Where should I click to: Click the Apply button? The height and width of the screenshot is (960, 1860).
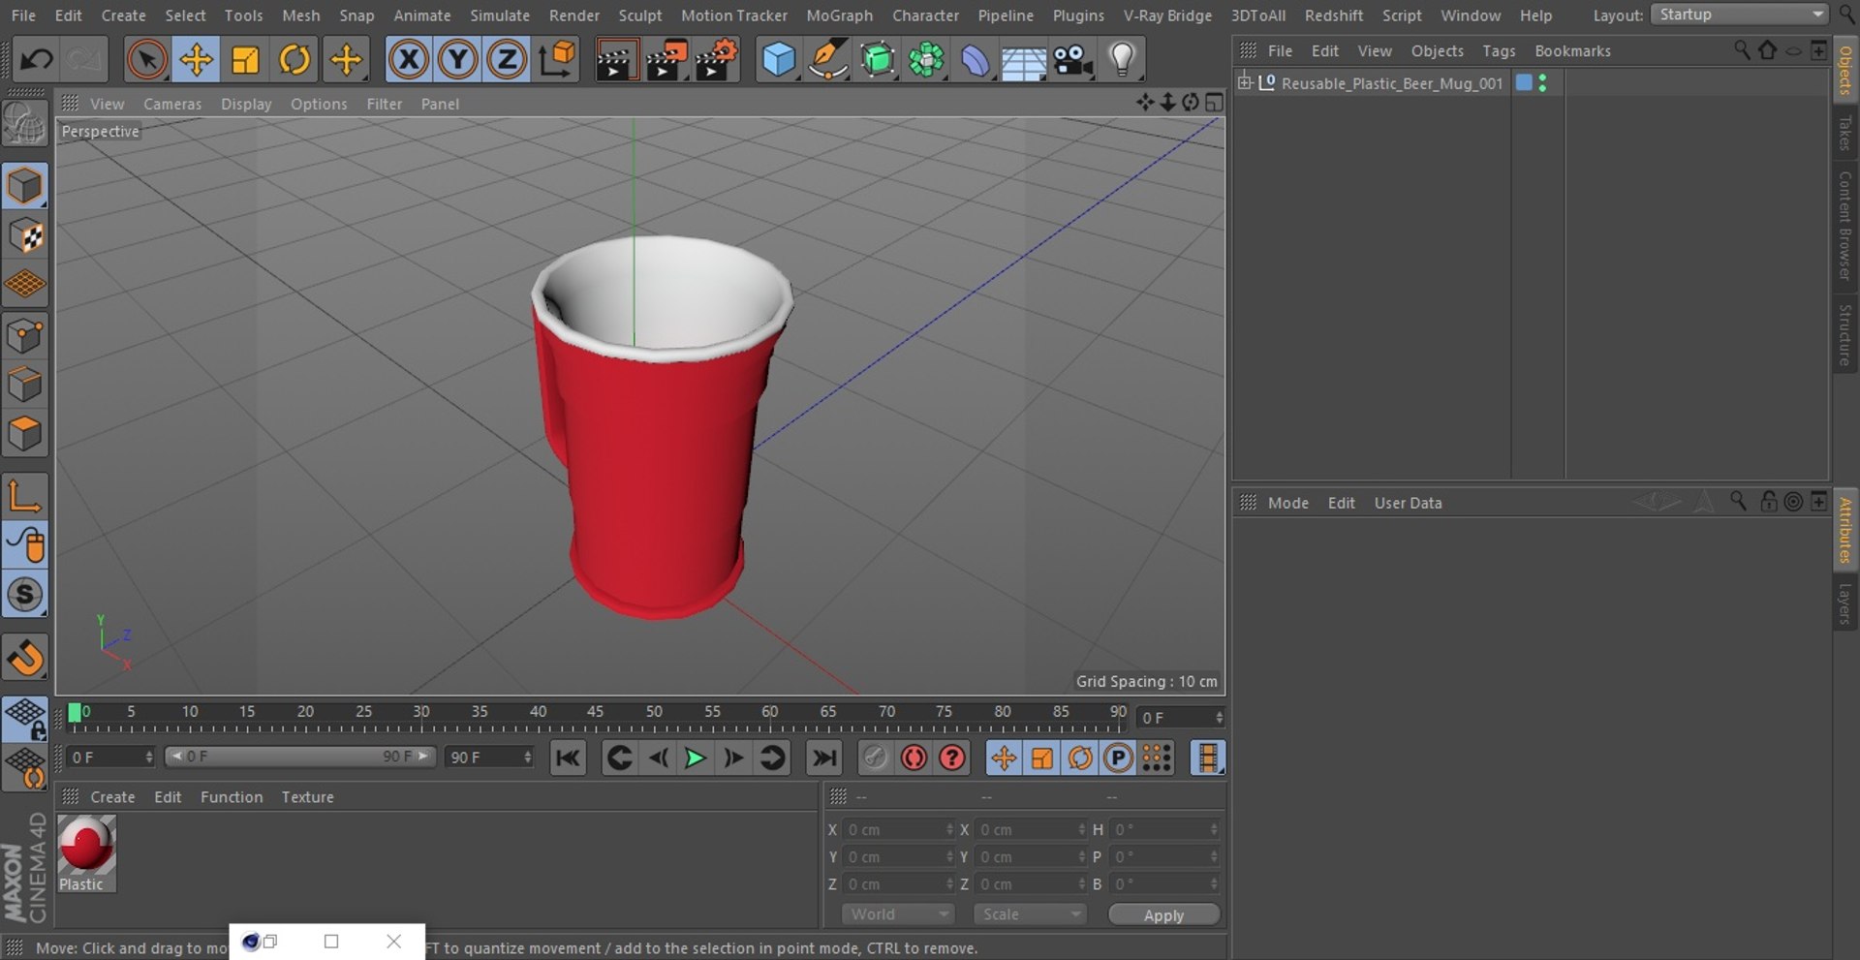point(1163,914)
